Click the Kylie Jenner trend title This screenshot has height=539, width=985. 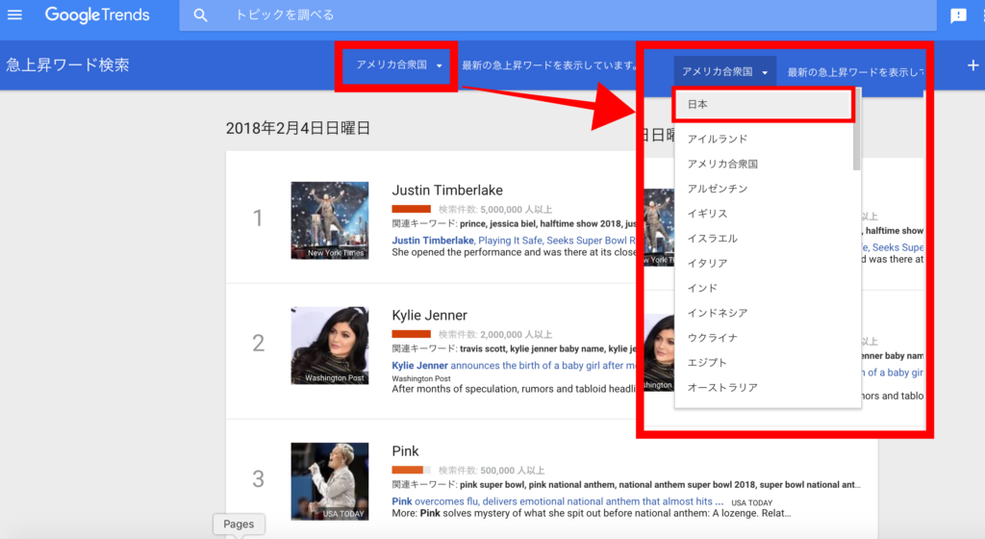430,316
